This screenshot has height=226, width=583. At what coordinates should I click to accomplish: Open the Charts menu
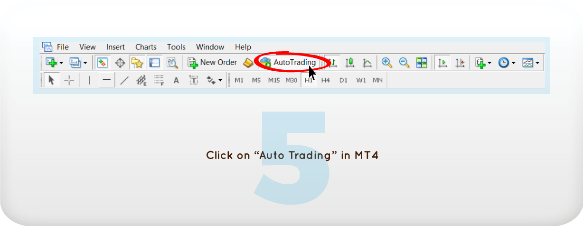point(146,47)
